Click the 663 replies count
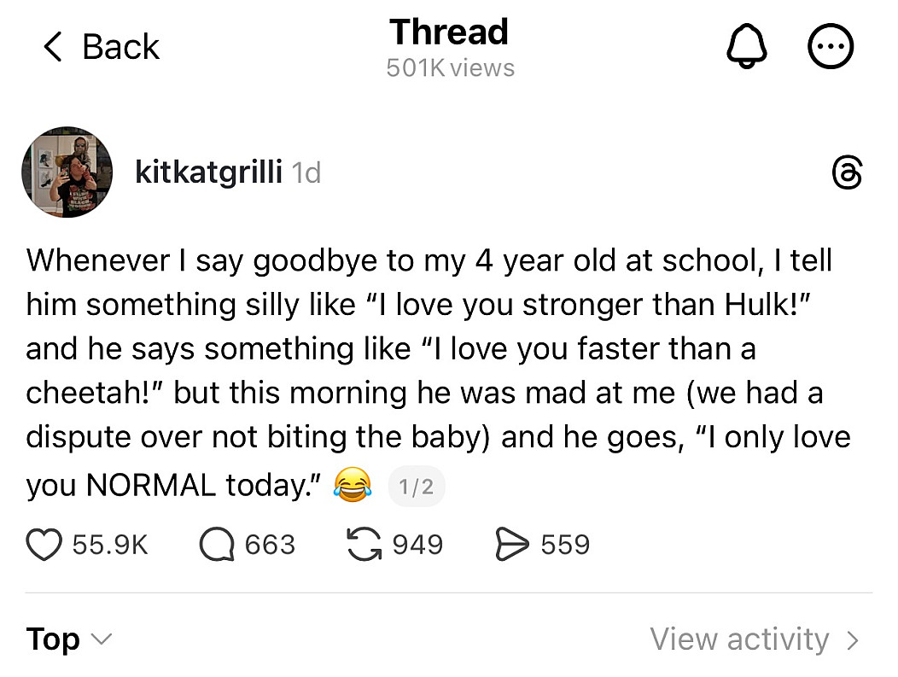Viewport: 898px width, 677px height. point(270,545)
